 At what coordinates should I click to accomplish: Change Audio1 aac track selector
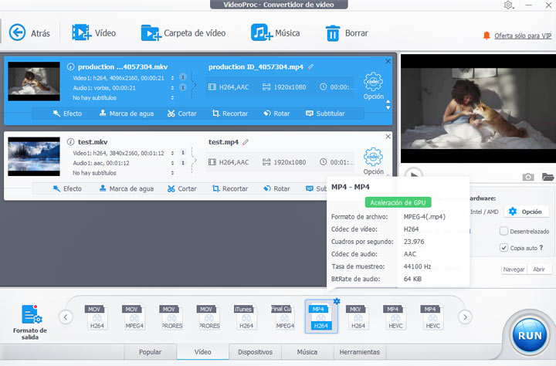pyautogui.click(x=173, y=163)
